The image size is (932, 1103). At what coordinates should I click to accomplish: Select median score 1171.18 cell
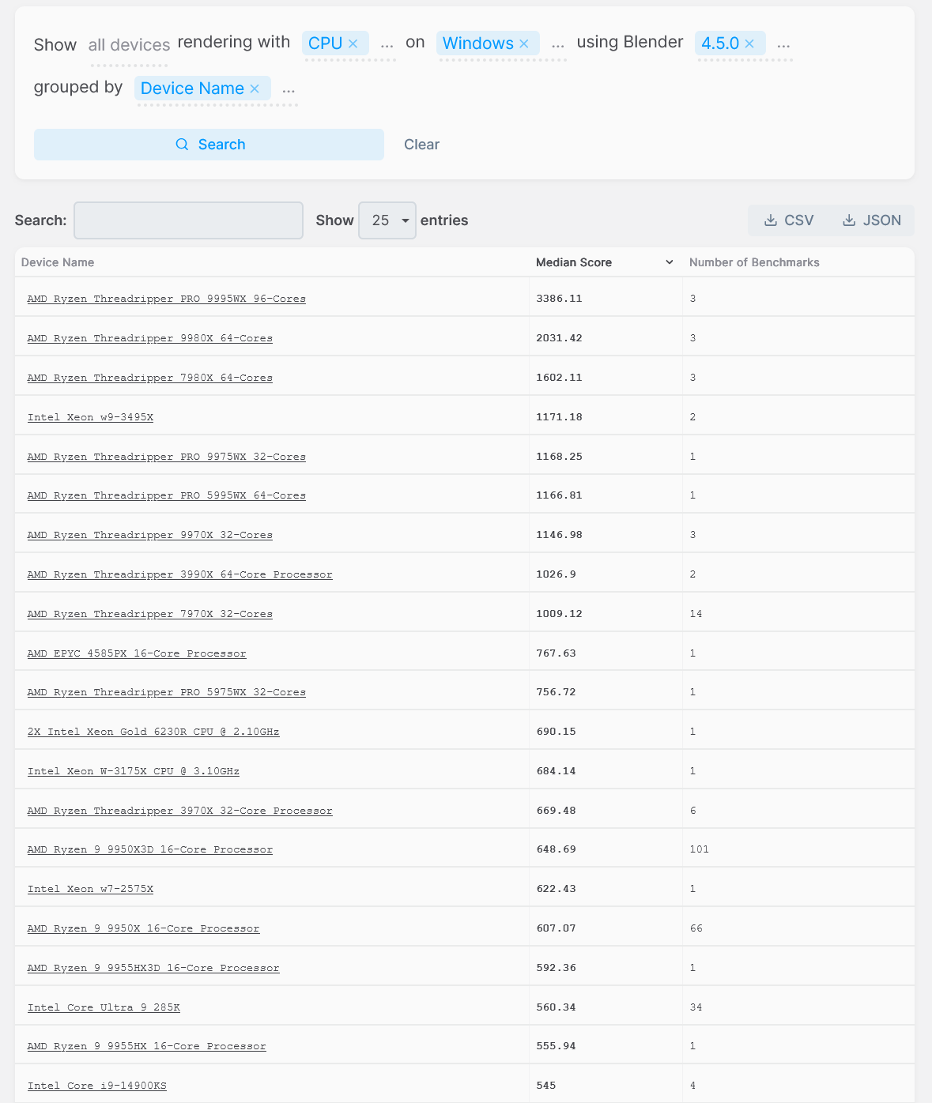tap(606, 417)
